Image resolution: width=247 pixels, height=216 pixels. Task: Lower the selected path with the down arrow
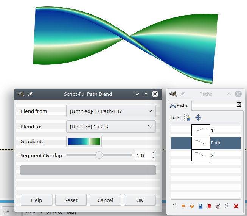coord(192,206)
